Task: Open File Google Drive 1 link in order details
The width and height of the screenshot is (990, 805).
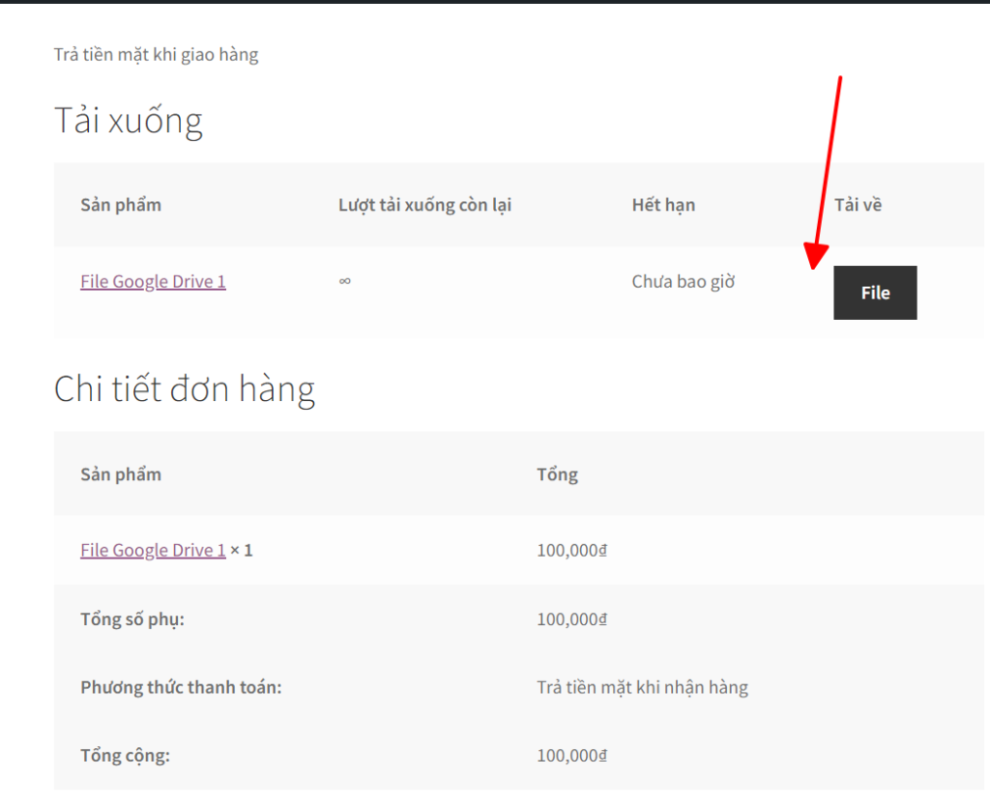Action: point(153,551)
